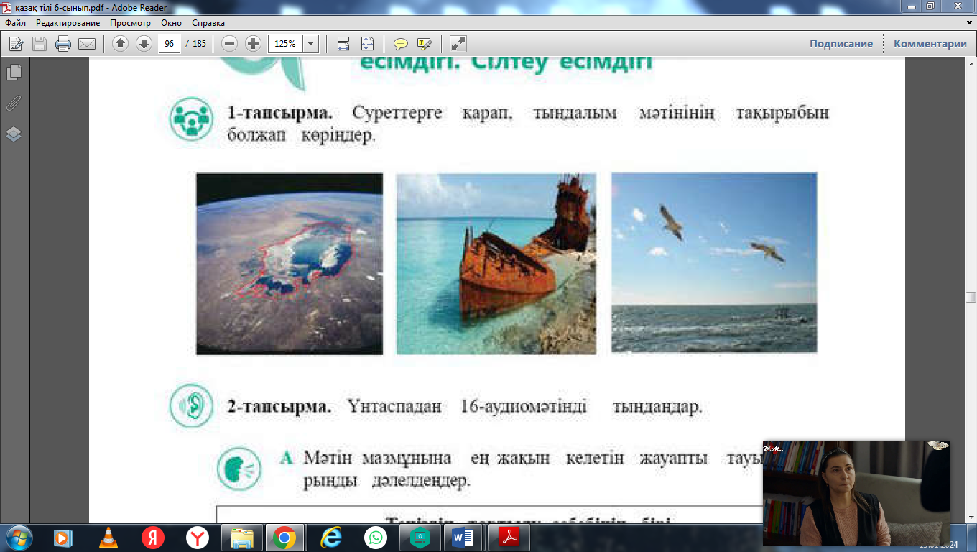Open the green hexagon app on taskbar
977x552 pixels.
click(420, 538)
